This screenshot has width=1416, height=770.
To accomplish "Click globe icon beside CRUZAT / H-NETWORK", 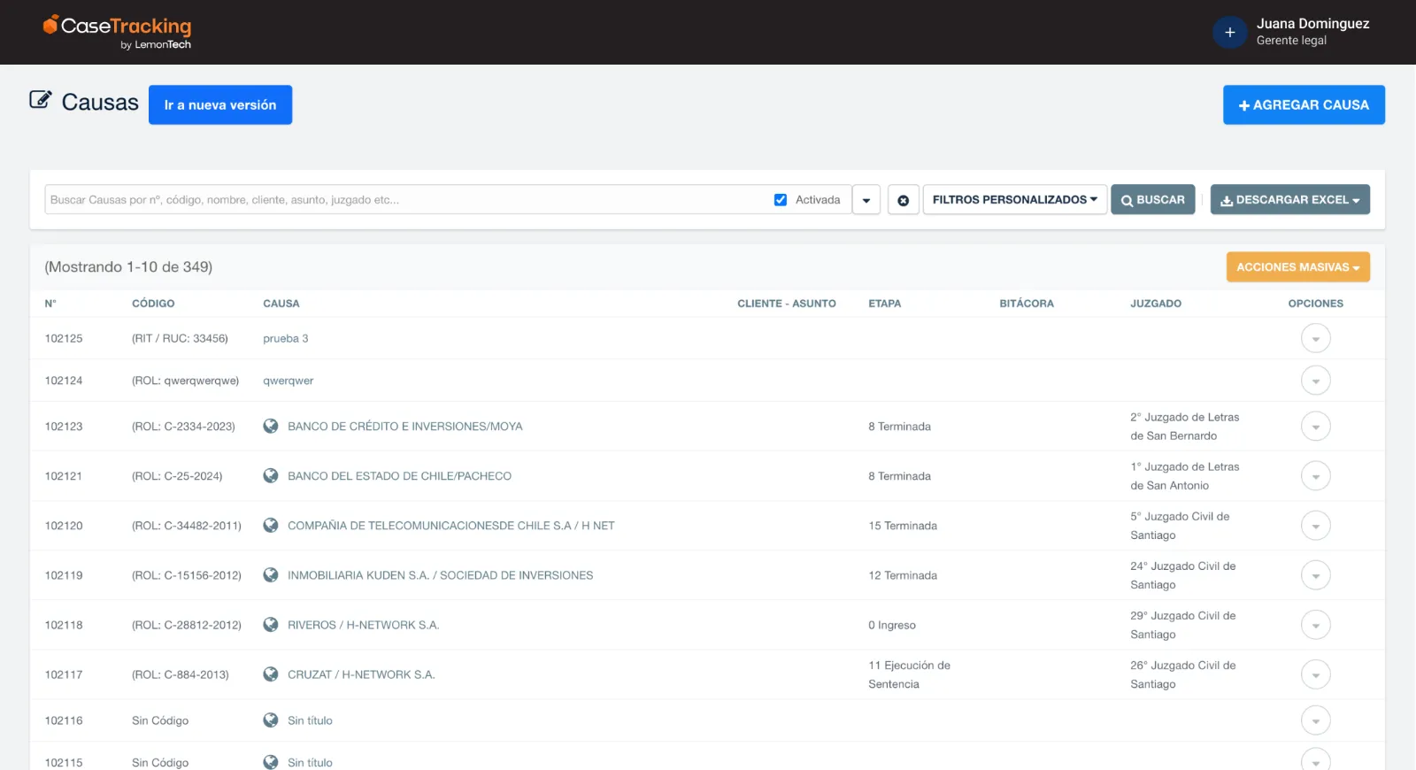I will (271, 674).
